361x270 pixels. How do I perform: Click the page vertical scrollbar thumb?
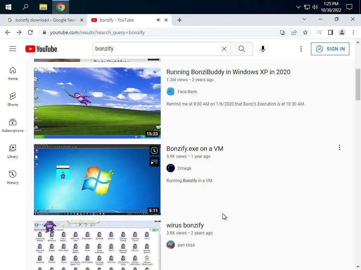[x=358, y=84]
